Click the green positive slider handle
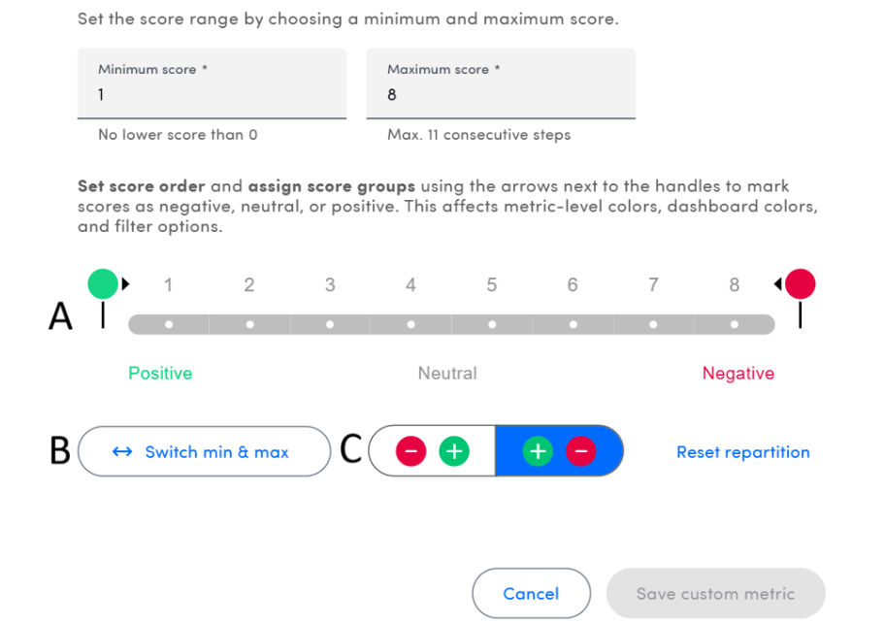Image resolution: width=885 pixels, height=623 pixels. tap(103, 284)
